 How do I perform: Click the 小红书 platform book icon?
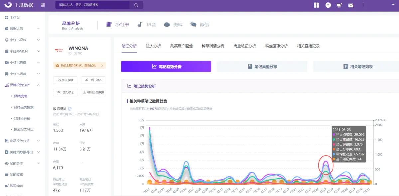click(x=109, y=24)
